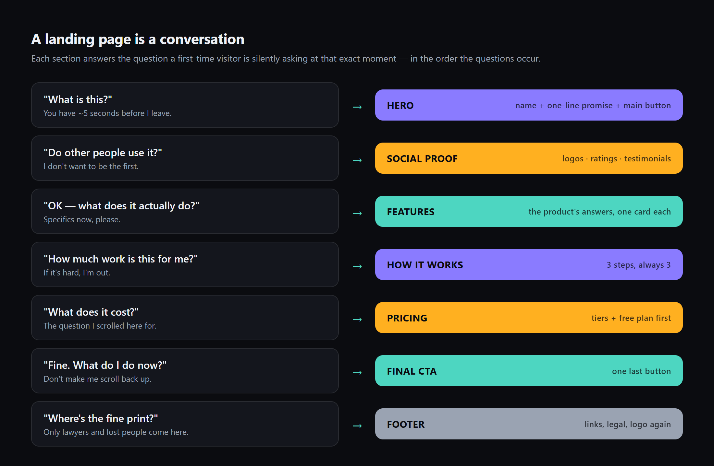This screenshot has width=714, height=466.
Task: Click the arrow pointing to SOCIAL PROOF
Action: [x=357, y=160]
